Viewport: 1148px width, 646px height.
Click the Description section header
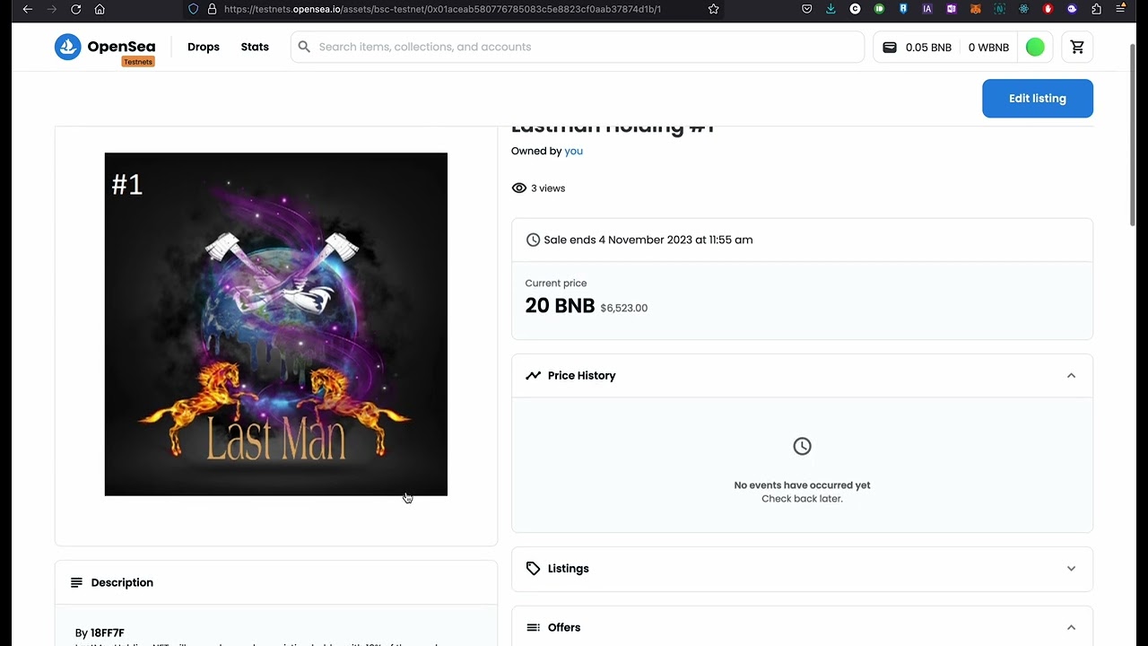coord(276,582)
